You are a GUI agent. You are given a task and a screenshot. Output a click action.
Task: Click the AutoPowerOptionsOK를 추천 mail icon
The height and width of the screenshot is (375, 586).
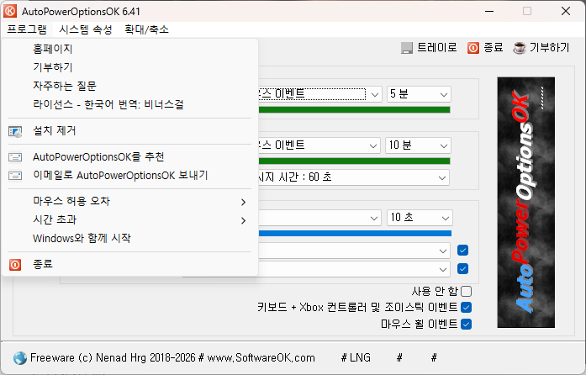(15, 157)
